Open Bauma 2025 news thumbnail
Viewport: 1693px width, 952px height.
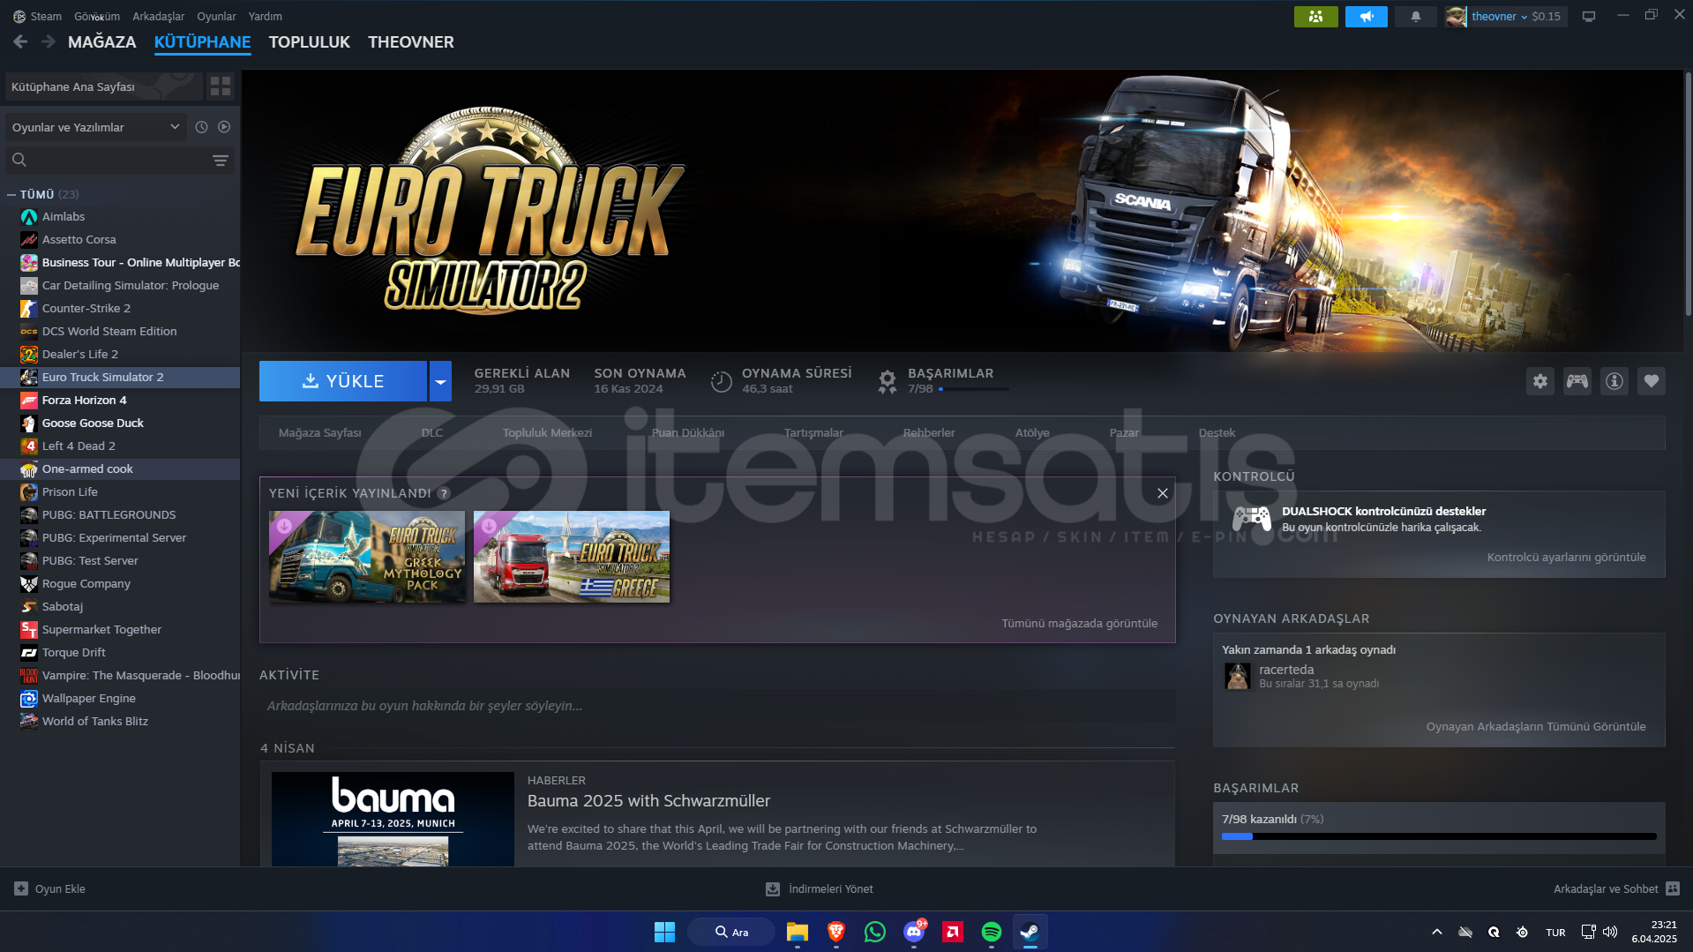coord(393,819)
